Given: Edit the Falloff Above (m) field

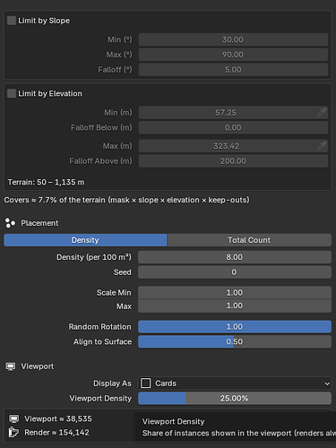Looking at the screenshot, I should (233, 161).
